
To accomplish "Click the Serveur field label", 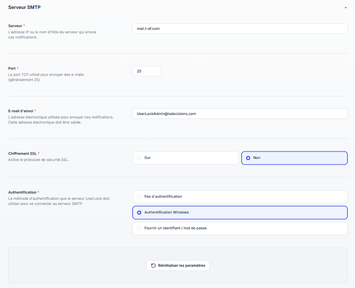I will pos(15,26).
